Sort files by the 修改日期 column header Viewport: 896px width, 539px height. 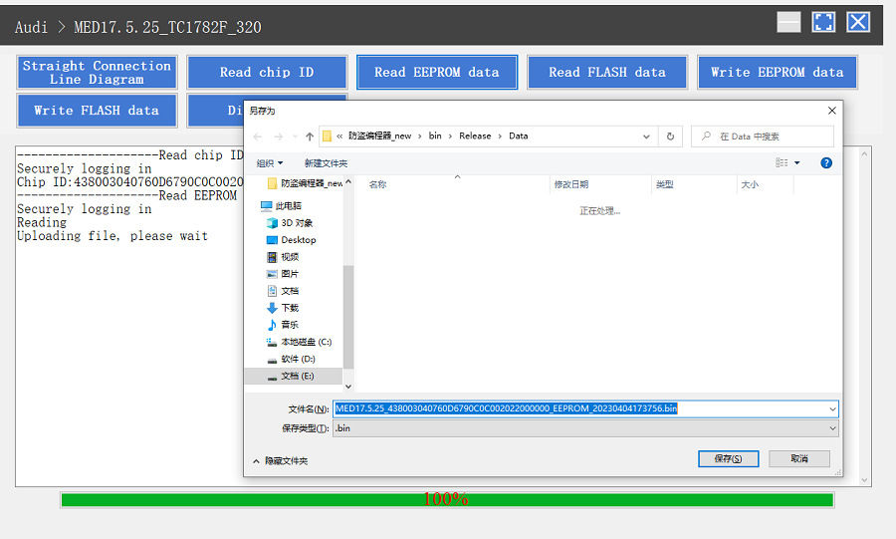pyautogui.click(x=570, y=184)
